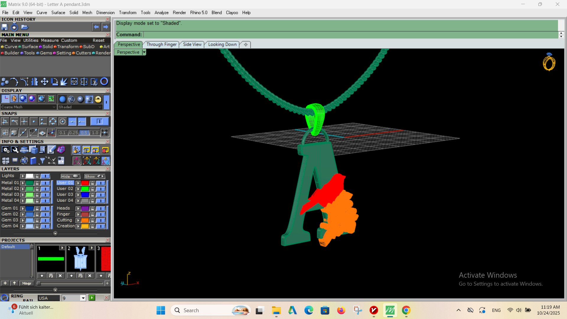Toggle the master object snaps on/off switch
Screen dimensions: 567x319
pyautogui.click(x=100, y=121)
